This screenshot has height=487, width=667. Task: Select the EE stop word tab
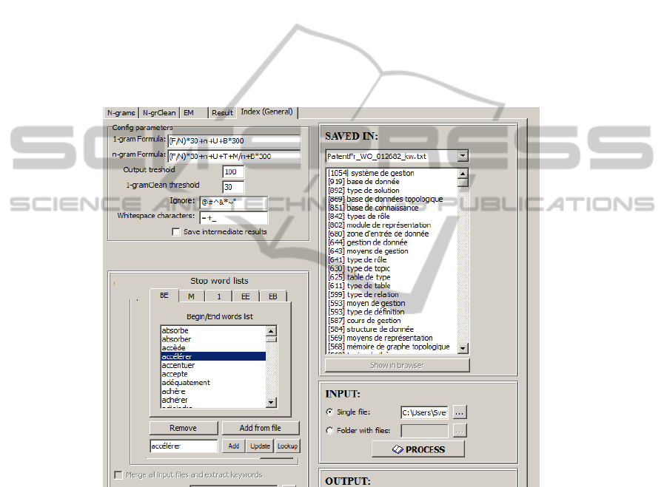[245, 296]
